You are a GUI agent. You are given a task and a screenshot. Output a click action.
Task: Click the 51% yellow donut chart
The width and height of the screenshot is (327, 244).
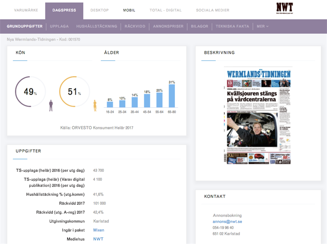click(x=74, y=92)
